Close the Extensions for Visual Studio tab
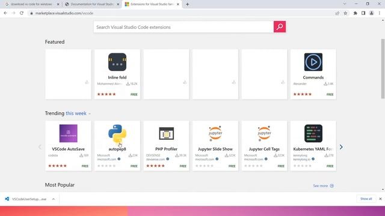This screenshot has height=216, width=385. (x=178, y=4)
